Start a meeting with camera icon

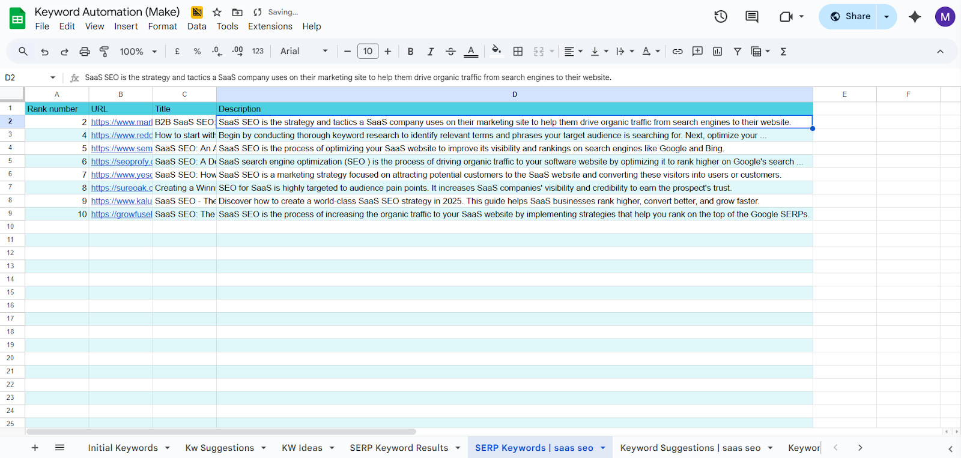point(786,17)
